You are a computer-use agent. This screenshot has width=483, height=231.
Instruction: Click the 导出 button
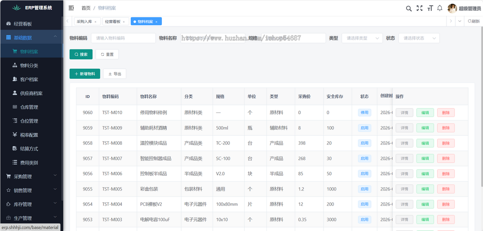[x=115, y=74]
